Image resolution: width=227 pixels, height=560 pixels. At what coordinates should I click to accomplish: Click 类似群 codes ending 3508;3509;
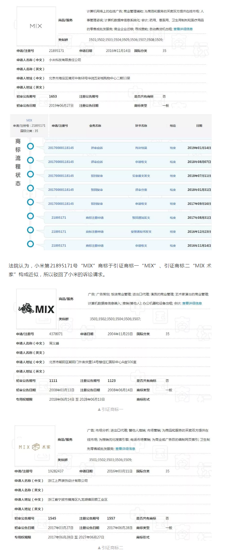coord(126,40)
